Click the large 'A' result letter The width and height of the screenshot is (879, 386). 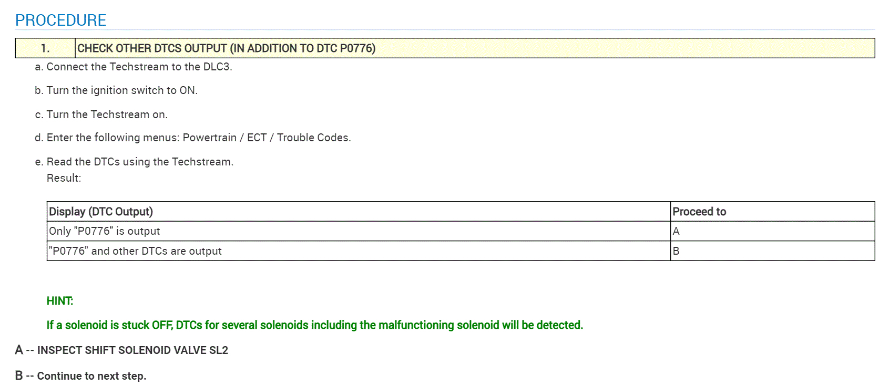click(19, 350)
